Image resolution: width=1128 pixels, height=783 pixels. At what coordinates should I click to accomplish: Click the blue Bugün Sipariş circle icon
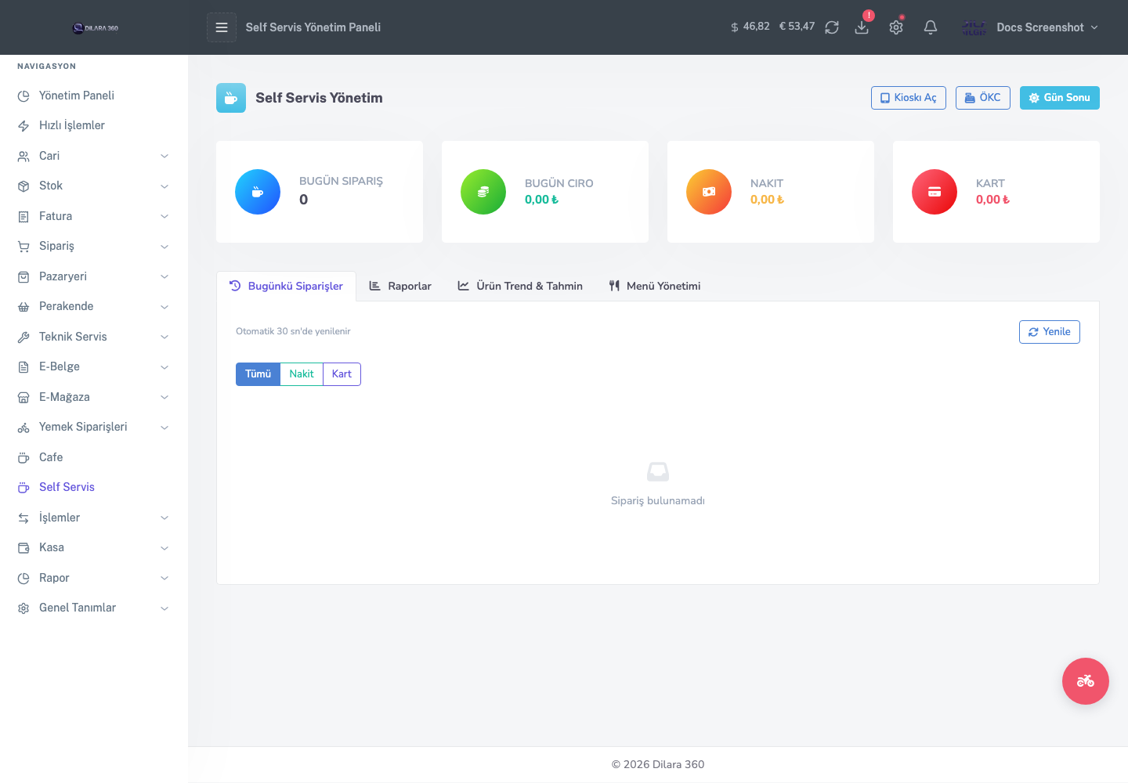pos(258,192)
